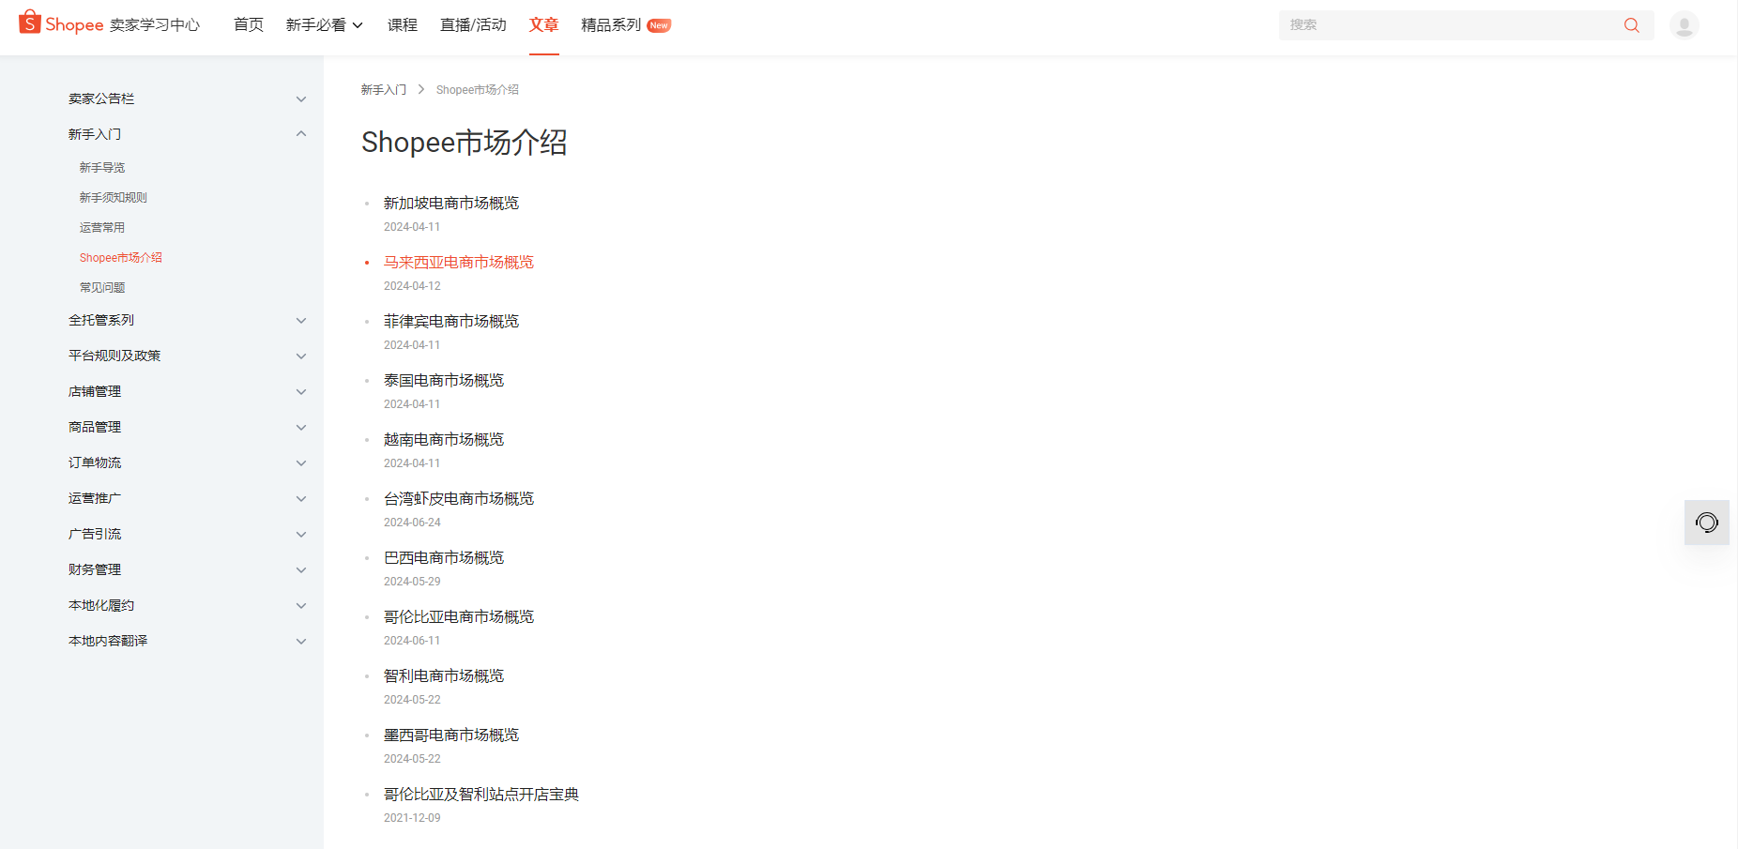The image size is (1738, 849).
Task: Open the 新手必看 dropdown menu
Action: [324, 25]
